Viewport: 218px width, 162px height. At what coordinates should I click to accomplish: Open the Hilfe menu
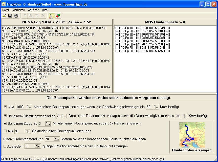(45, 10)
